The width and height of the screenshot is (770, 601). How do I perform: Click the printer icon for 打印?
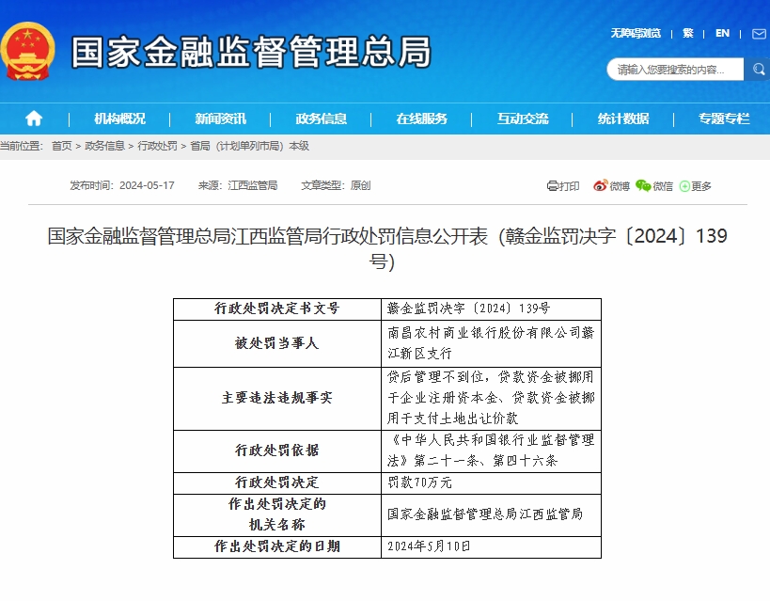coord(553,185)
